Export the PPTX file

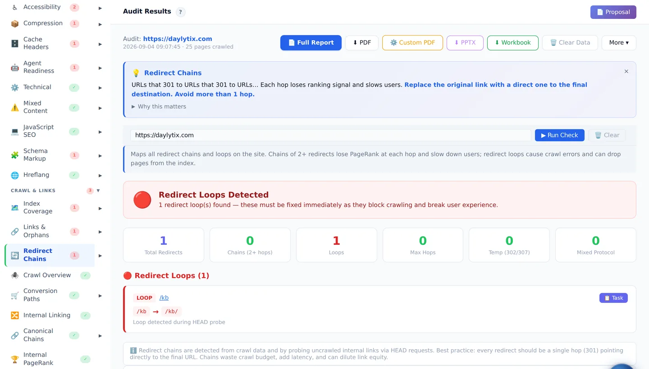(x=465, y=43)
